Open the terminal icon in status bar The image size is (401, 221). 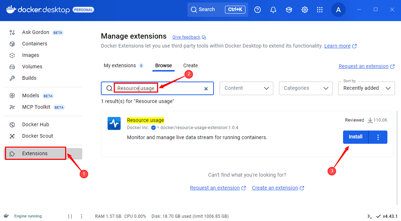[370, 216]
